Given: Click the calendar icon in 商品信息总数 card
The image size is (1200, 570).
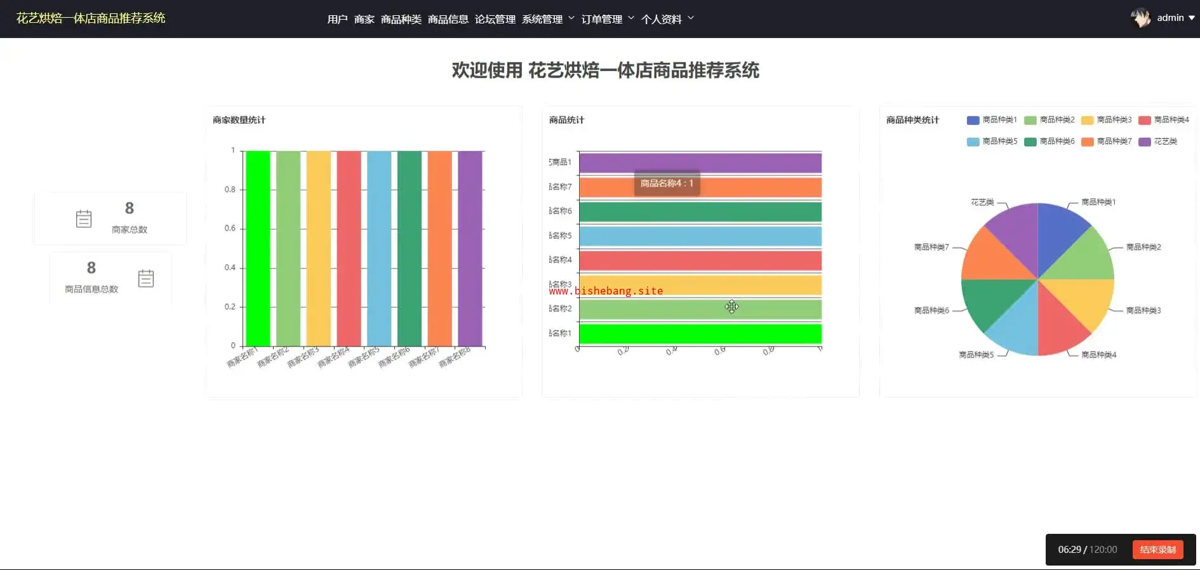Looking at the screenshot, I should 146,279.
